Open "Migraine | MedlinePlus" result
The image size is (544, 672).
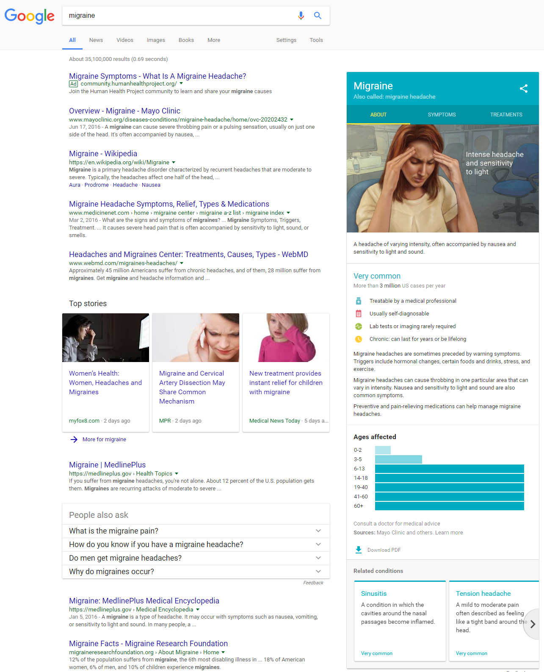point(107,465)
